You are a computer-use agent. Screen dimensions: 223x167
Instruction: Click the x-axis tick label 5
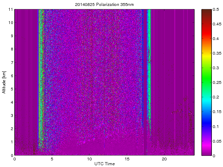click(52, 159)
